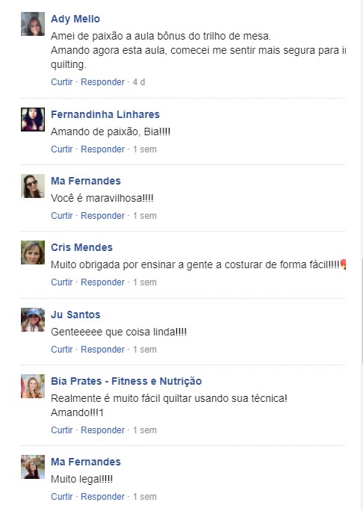Screen dimensions: 363x511
Task: Open Bia Prates' profile photo
Action: tap(33, 386)
